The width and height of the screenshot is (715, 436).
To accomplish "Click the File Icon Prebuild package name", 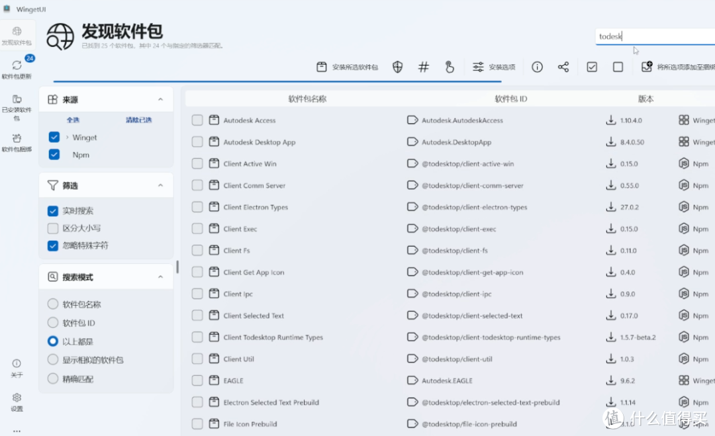I will point(250,423).
